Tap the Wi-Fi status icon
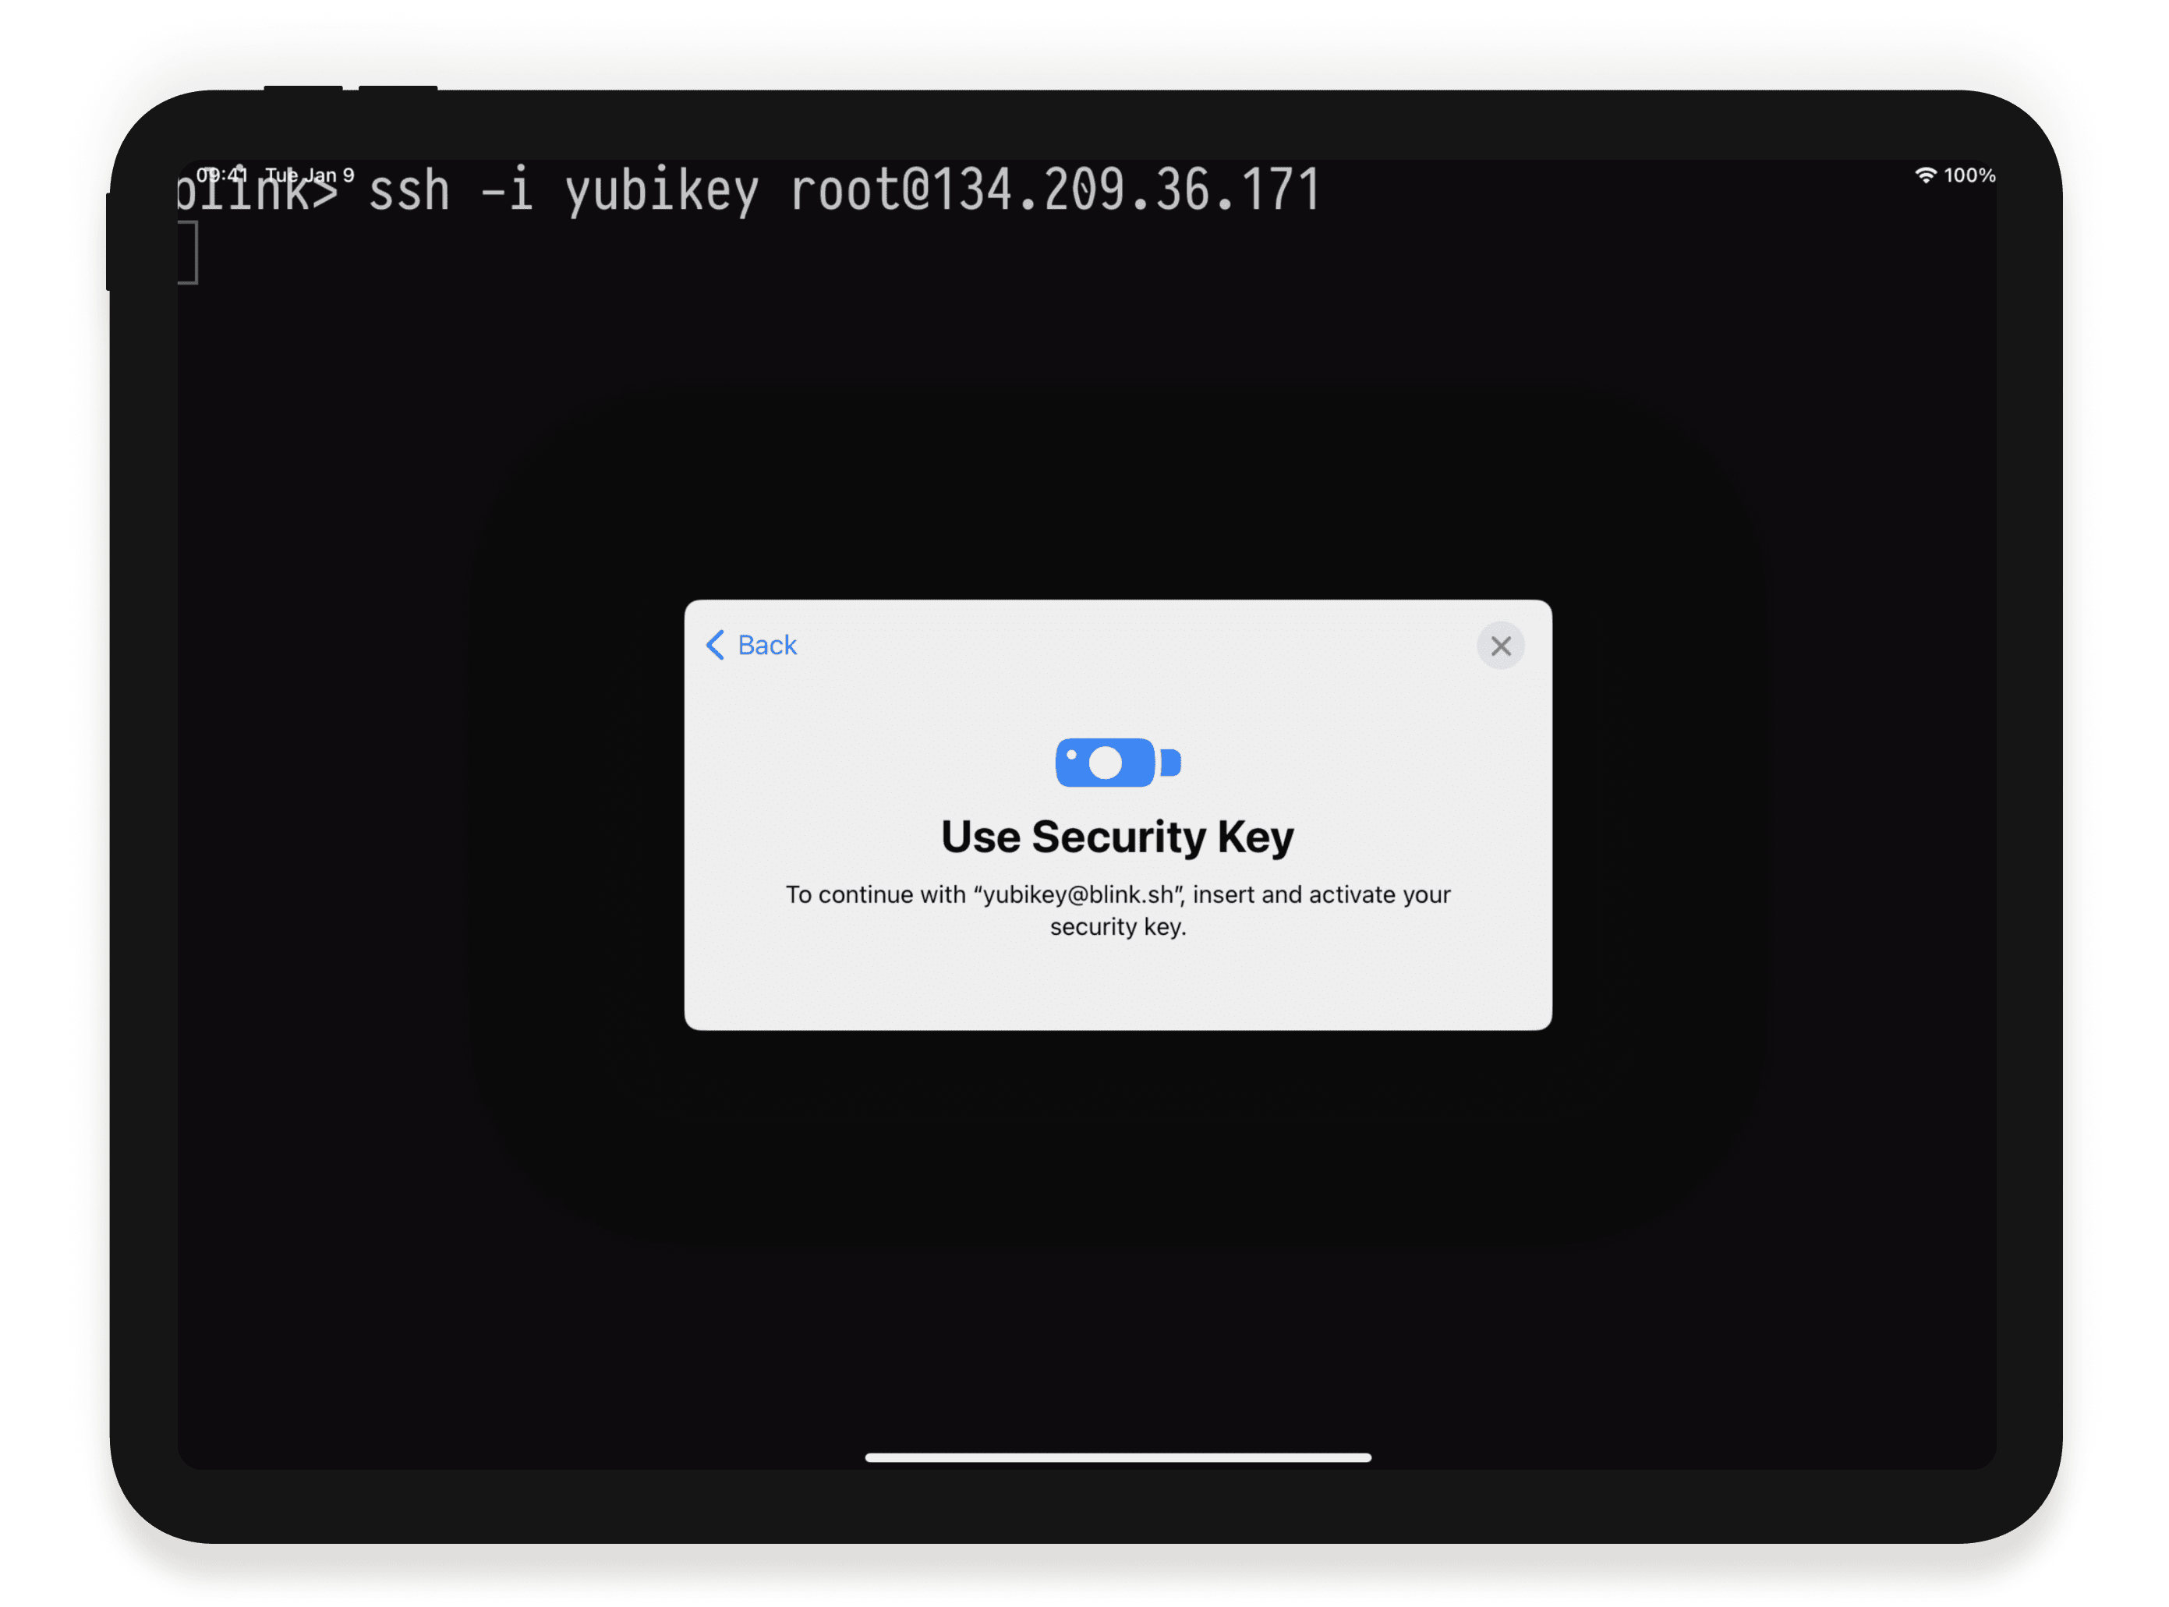 click(1925, 175)
